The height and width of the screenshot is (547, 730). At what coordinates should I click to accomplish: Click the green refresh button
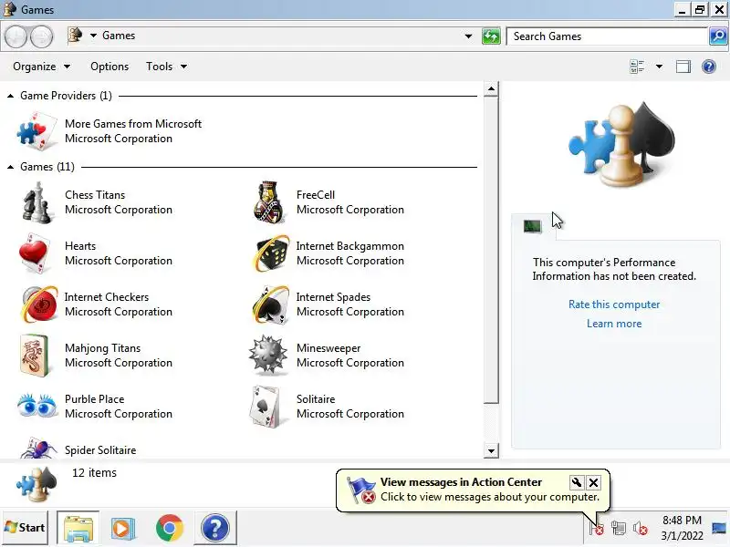pyautogui.click(x=491, y=36)
